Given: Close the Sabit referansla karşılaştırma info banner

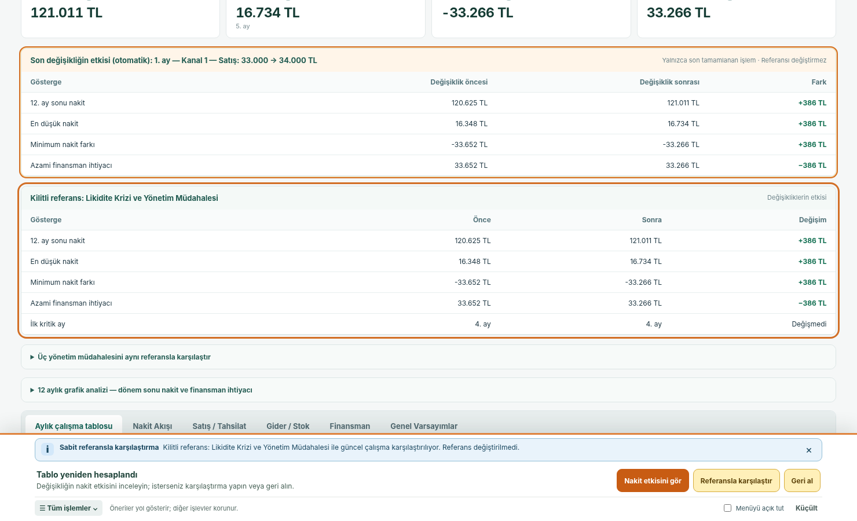Looking at the screenshot, I should [x=809, y=450].
